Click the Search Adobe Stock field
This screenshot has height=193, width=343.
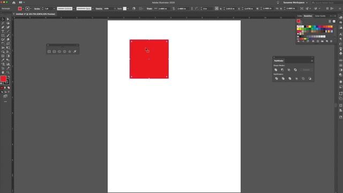point(327,3)
